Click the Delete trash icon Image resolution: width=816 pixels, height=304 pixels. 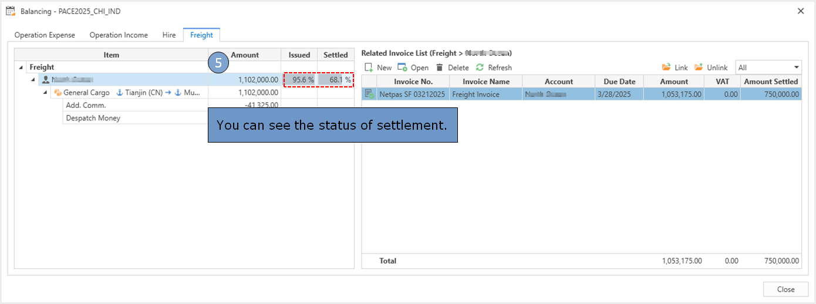click(439, 67)
